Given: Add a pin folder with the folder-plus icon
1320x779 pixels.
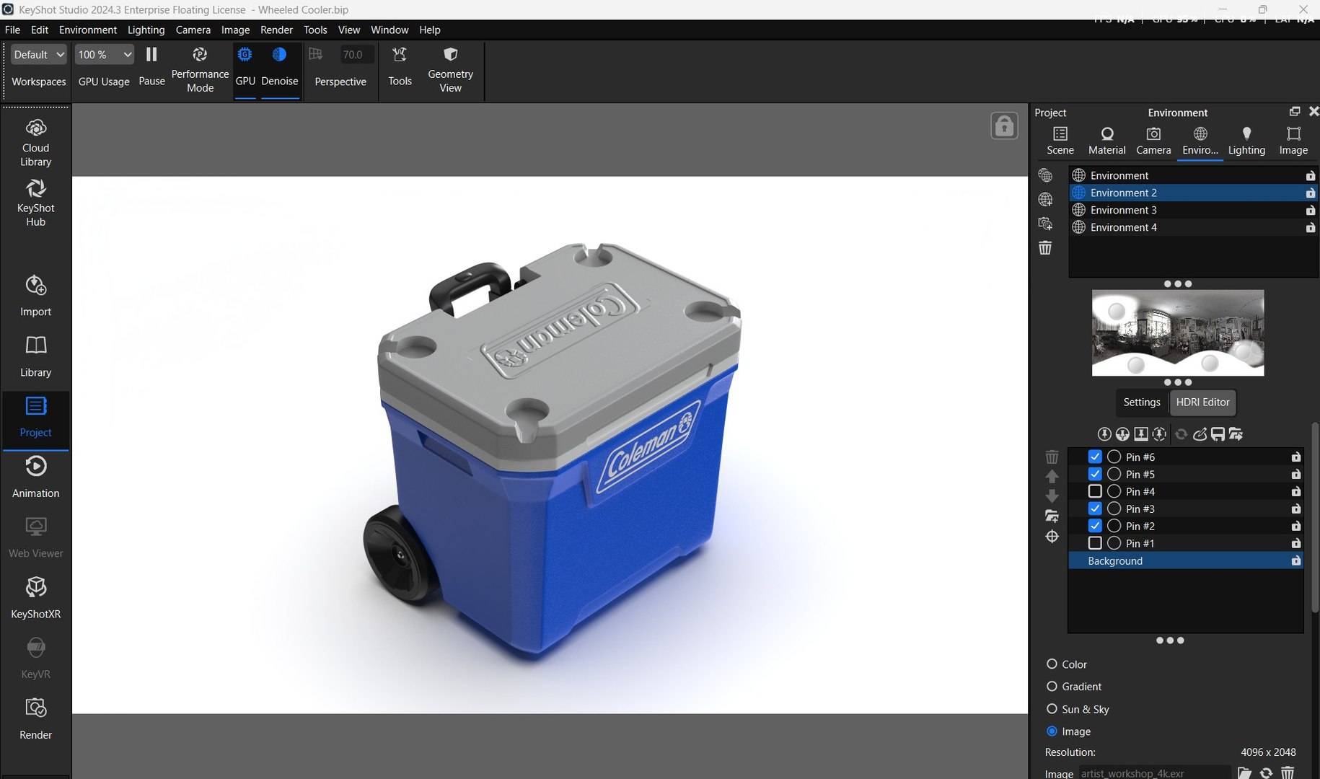Looking at the screenshot, I should [x=1052, y=516].
